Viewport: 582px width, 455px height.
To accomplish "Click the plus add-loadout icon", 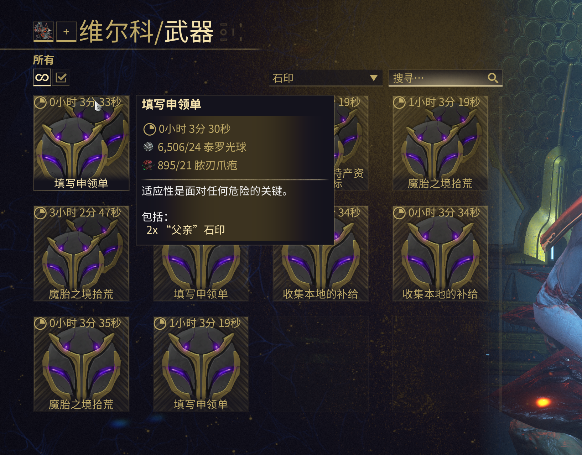I will 67,31.
